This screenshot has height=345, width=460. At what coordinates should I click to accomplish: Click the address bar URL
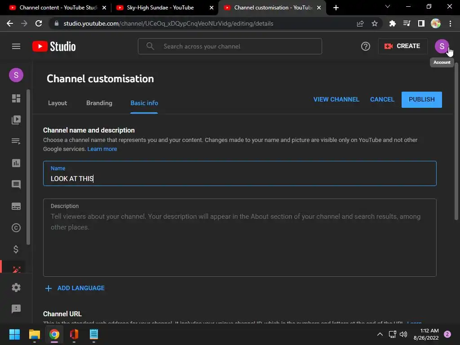pyautogui.click(x=168, y=23)
